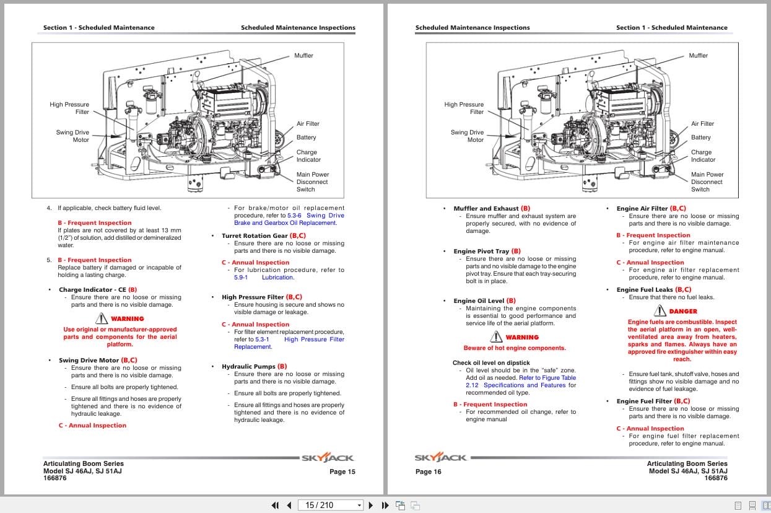The width and height of the screenshot is (771, 513).
Task: Click the Battery label in the right diagram
Action: 701,137
